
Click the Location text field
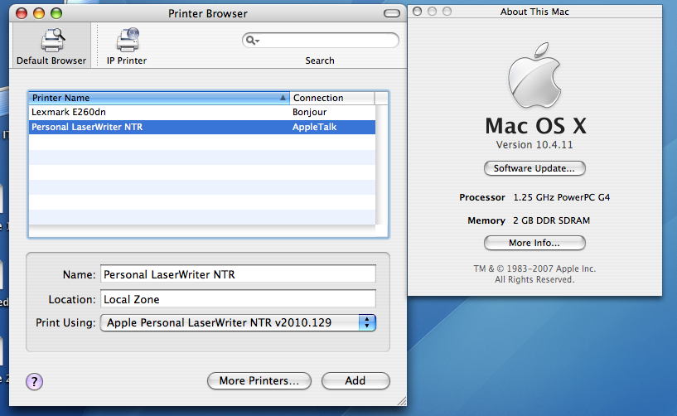[x=238, y=299]
